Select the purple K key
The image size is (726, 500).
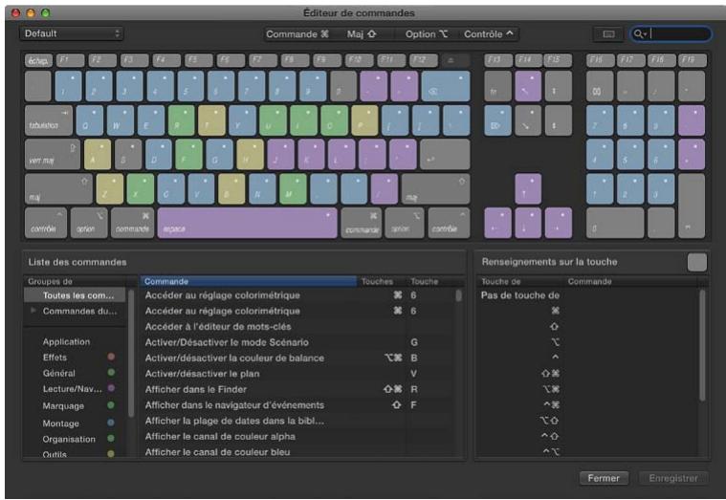[311, 155]
